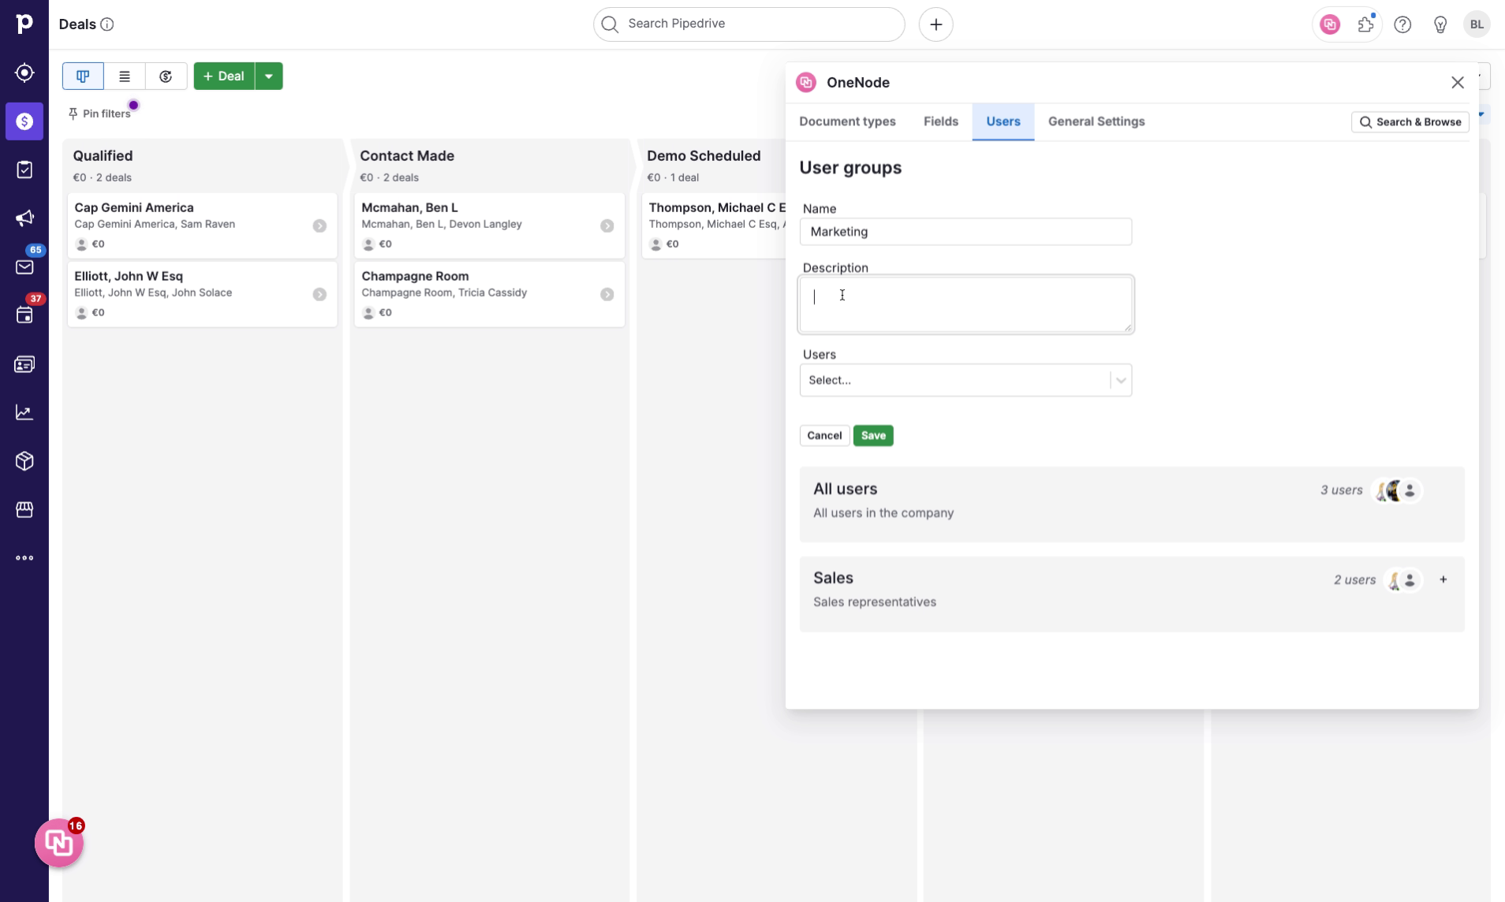The width and height of the screenshot is (1505, 902).
Task: Open the Leads target icon in the sidebar
Action: point(24,73)
